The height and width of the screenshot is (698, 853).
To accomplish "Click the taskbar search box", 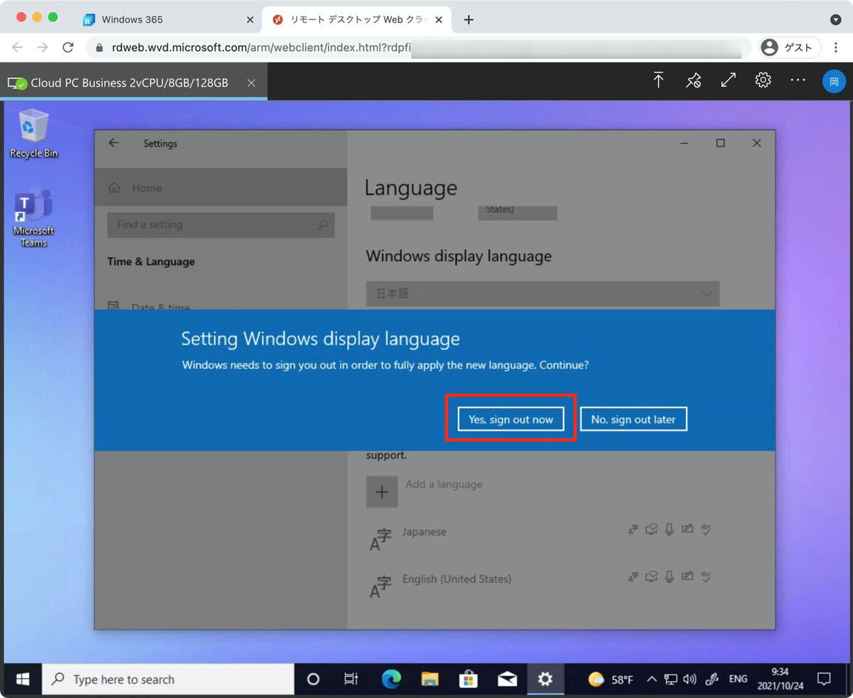I will coord(168,680).
